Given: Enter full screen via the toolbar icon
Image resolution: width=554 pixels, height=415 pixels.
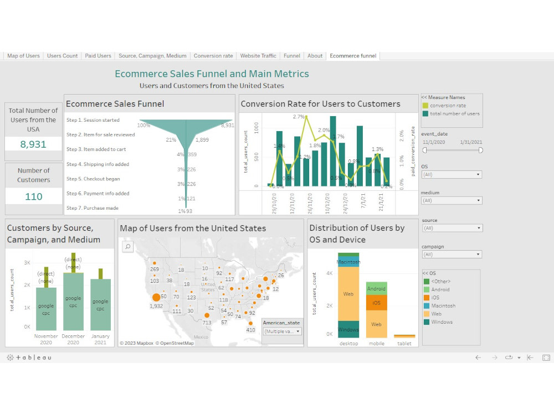Looking at the screenshot, I should click(547, 358).
